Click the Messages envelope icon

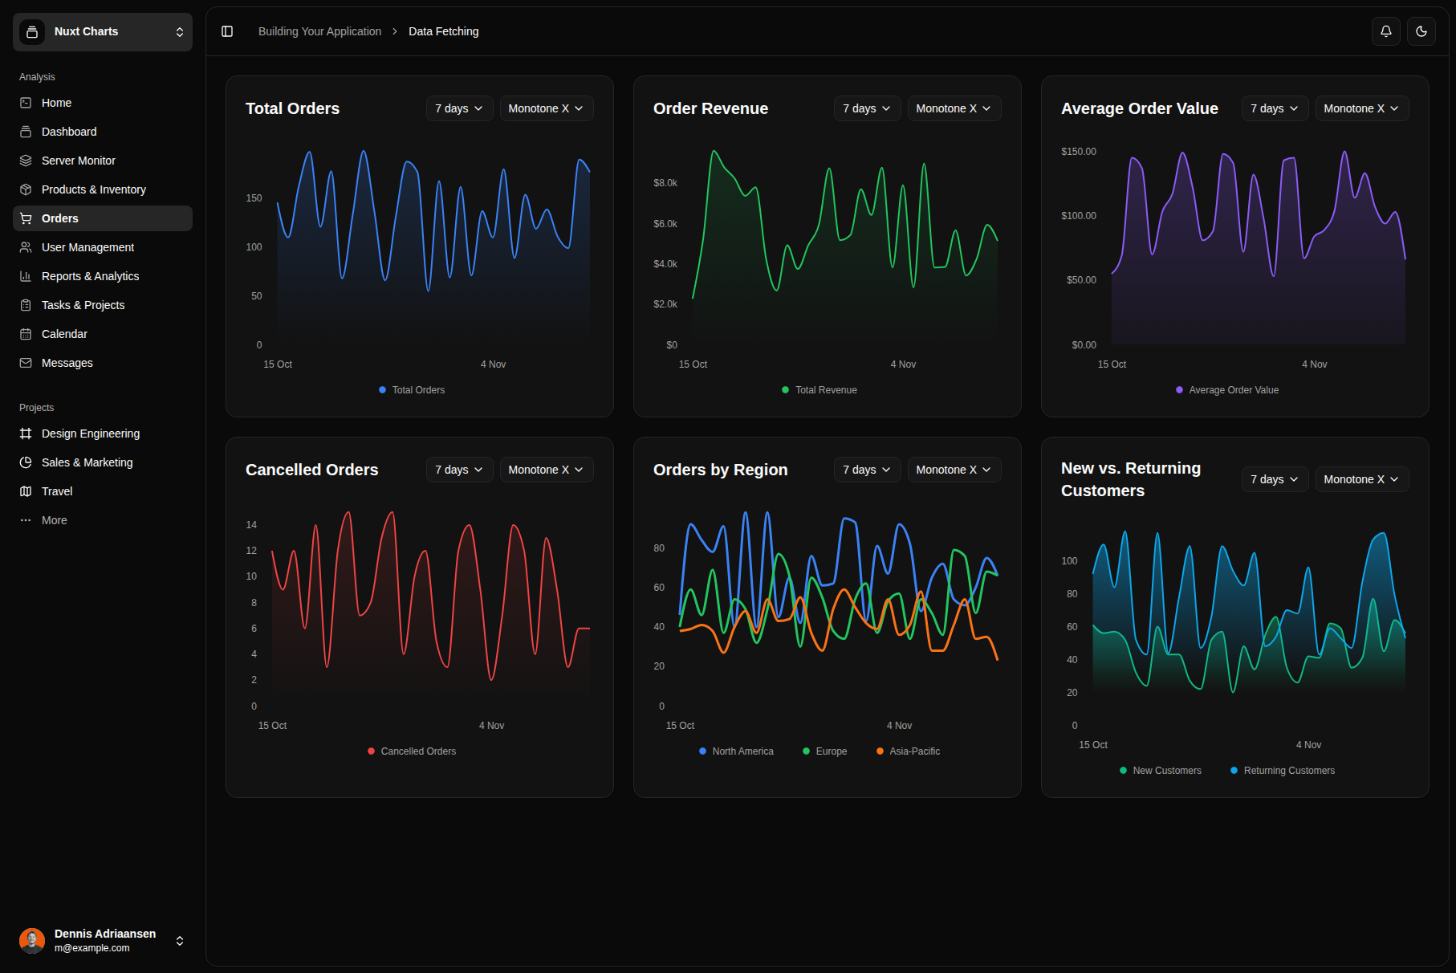[26, 363]
